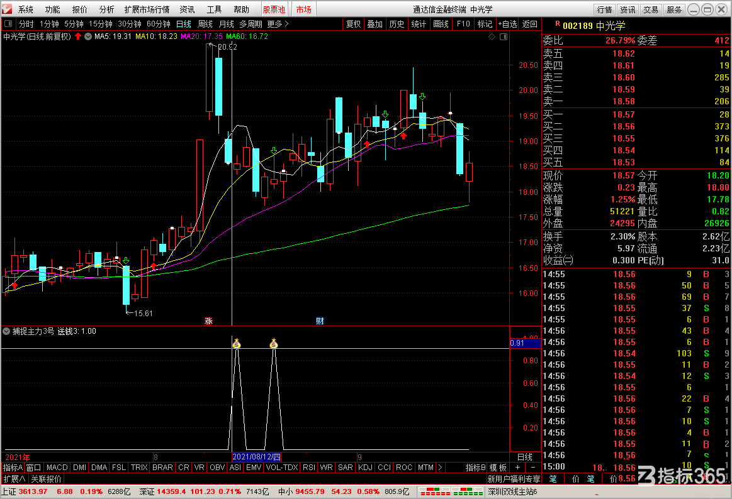Open the 叠加 overlay option
Image resolution: width=732 pixels, height=499 pixels.
click(x=375, y=24)
